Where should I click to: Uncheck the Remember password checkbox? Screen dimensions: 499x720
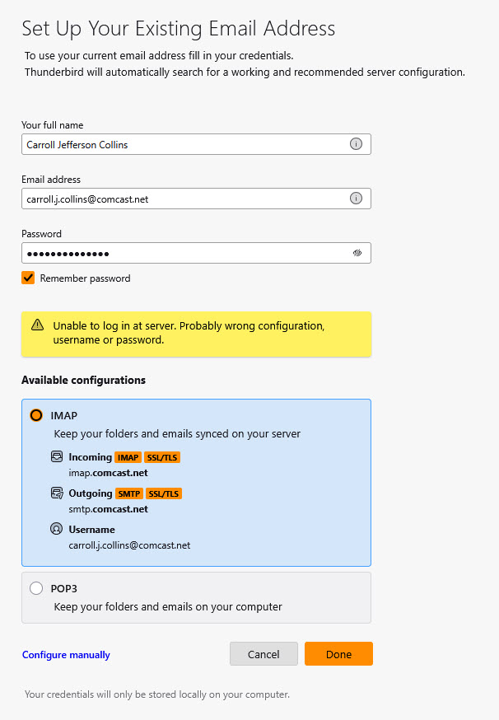[28, 278]
